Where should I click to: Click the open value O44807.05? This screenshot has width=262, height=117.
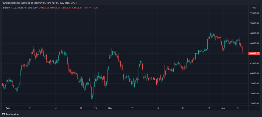coord(44,8)
